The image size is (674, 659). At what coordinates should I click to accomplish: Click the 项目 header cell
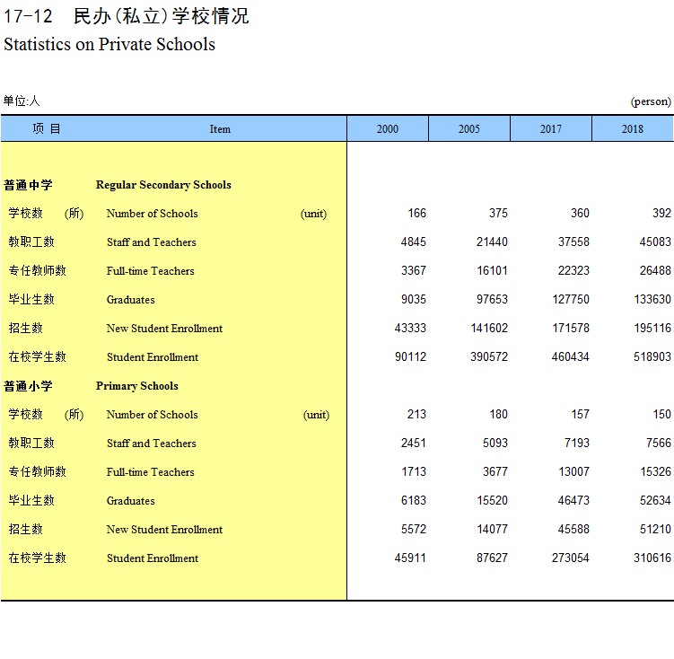47,128
